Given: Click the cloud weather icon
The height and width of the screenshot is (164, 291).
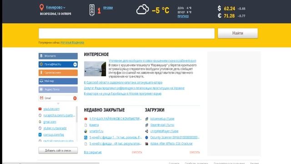Looking at the screenshot, I should pos(142,10).
